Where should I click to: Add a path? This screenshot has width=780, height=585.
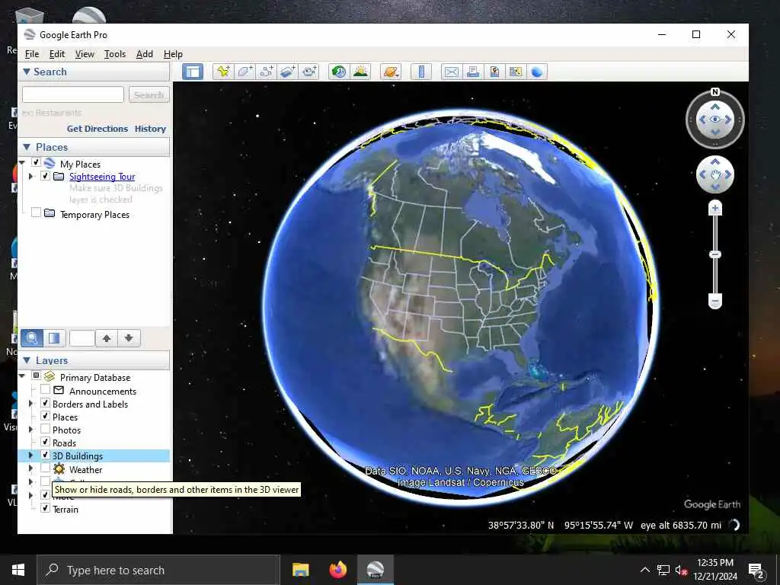pyautogui.click(x=266, y=72)
